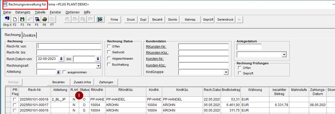Check the Geprüft box under Rechnung Prüfungen

pos(240,73)
